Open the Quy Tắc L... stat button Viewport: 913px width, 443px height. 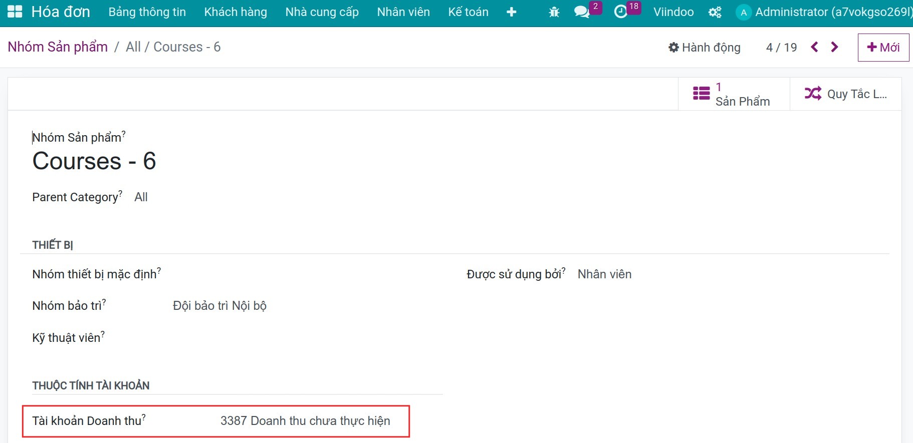coord(846,94)
